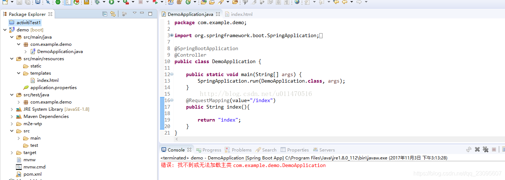
Task: Click the New file wizard icon
Action: 5,2
